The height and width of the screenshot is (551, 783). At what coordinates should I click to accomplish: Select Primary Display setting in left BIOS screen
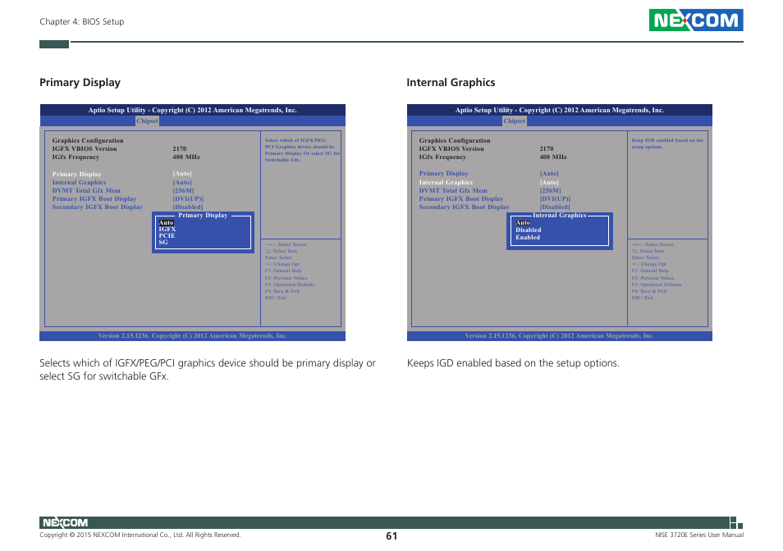77,174
